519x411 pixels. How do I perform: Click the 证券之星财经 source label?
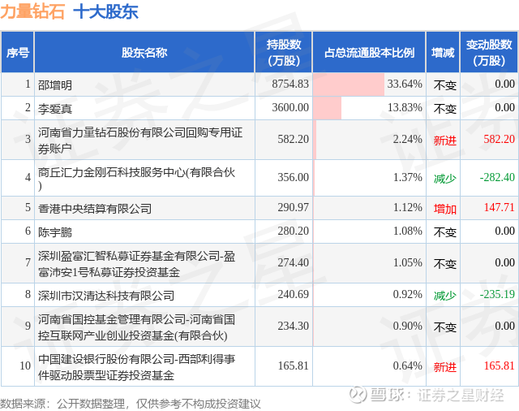tap(461, 395)
